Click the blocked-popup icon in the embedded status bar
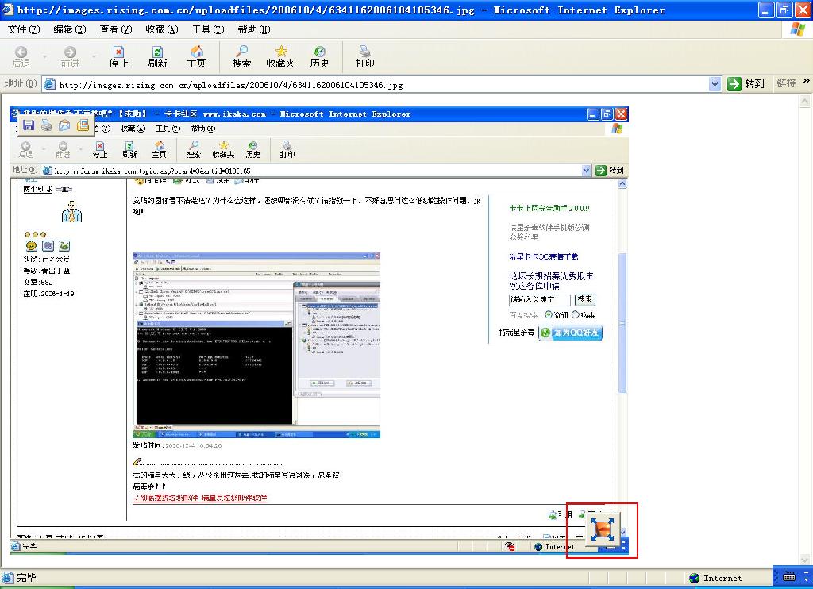 click(511, 546)
